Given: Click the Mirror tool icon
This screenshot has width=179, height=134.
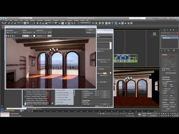Looking at the screenshot, I should [93, 23].
